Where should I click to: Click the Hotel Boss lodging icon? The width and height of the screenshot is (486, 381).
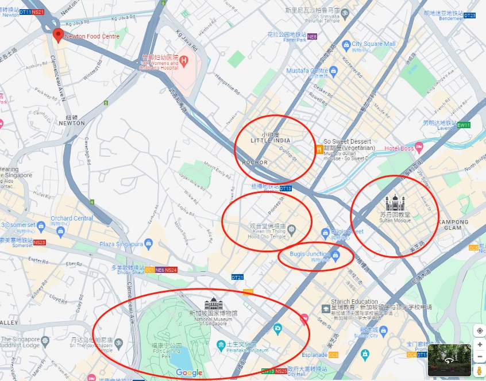pos(419,148)
